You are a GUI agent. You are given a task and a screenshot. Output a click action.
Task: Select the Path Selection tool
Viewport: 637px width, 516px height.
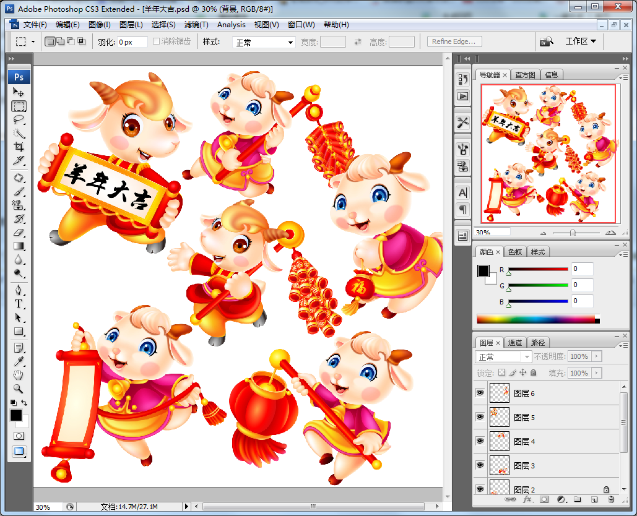[19, 317]
